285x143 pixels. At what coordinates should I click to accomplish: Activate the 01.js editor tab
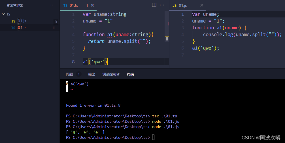pyautogui.click(x=183, y=5)
